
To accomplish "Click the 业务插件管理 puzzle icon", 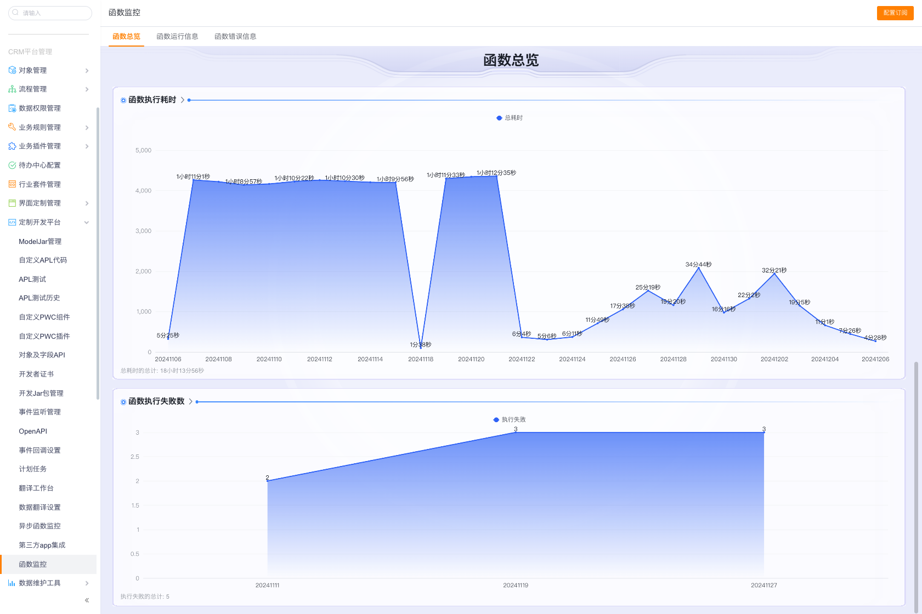I will click(x=12, y=146).
